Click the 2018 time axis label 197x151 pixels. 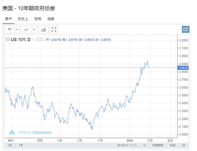130,140
